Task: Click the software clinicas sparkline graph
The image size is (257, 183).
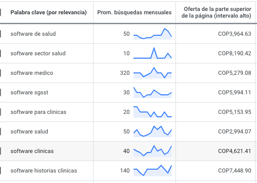Action: pos(153,151)
